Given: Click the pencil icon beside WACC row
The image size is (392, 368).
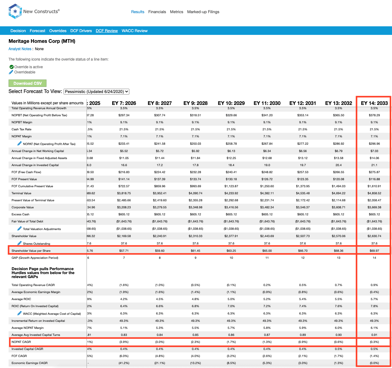Looking at the screenshot, I should coord(20,313).
